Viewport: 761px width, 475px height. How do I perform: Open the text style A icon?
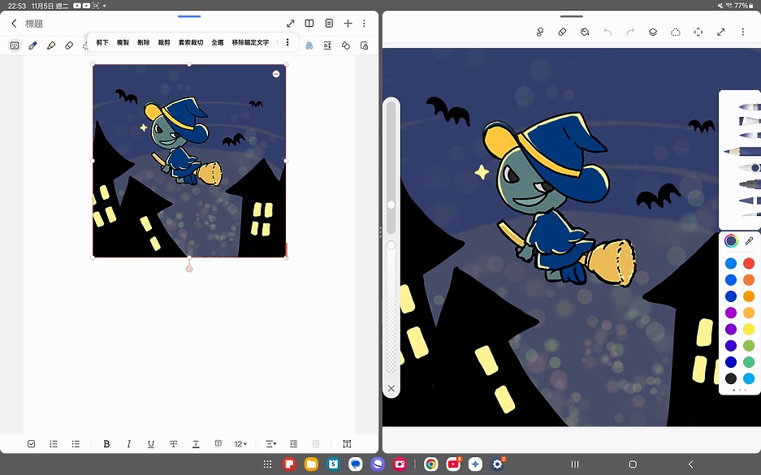click(309, 45)
